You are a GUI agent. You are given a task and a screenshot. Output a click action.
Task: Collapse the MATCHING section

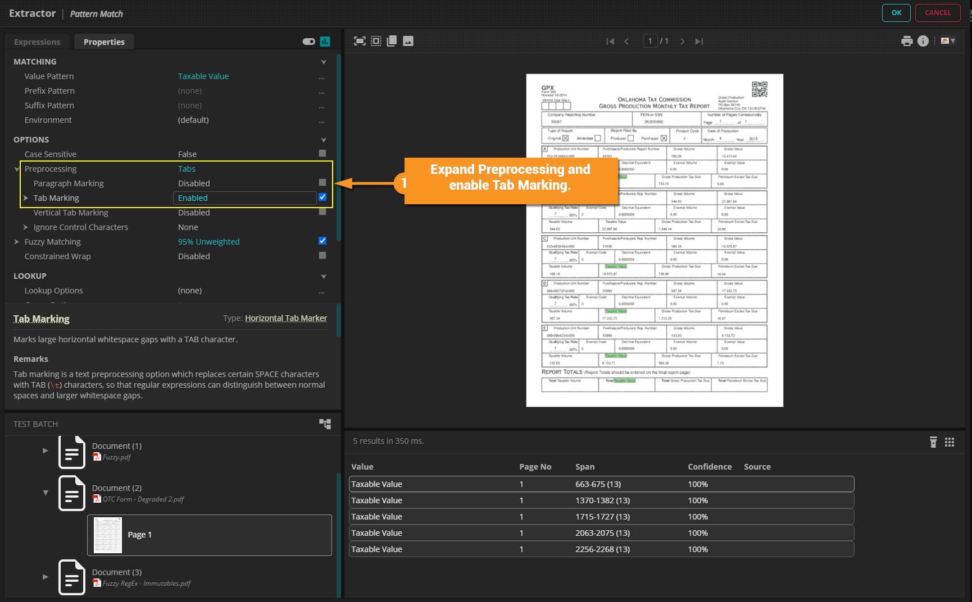(324, 62)
